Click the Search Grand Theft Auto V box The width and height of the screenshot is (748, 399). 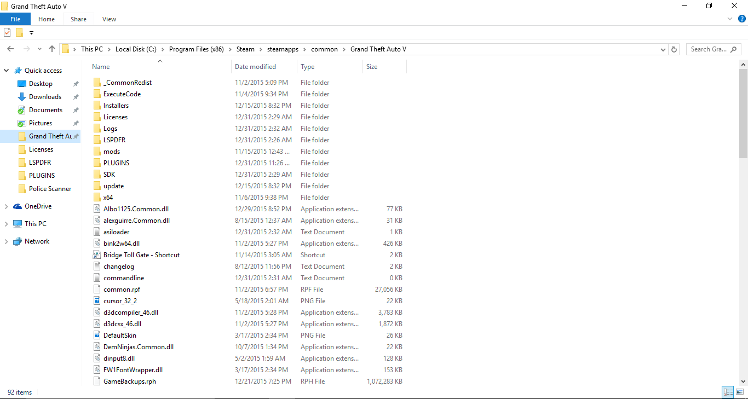pyautogui.click(x=714, y=49)
